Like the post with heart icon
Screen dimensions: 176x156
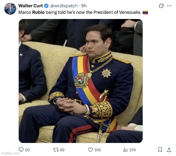point(90,150)
